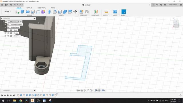
Task: Open the Viewports dropdown
Action: [104, 90]
